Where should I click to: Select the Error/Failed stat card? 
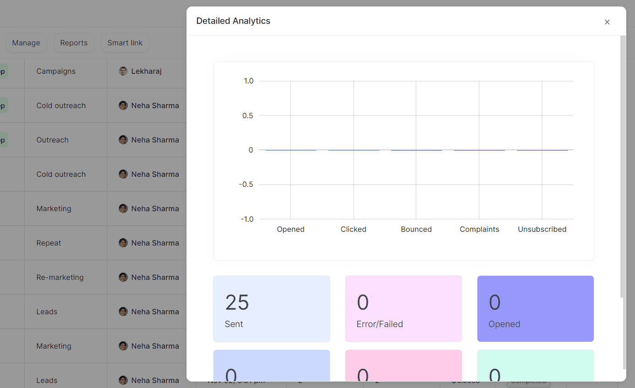[x=403, y=308]
